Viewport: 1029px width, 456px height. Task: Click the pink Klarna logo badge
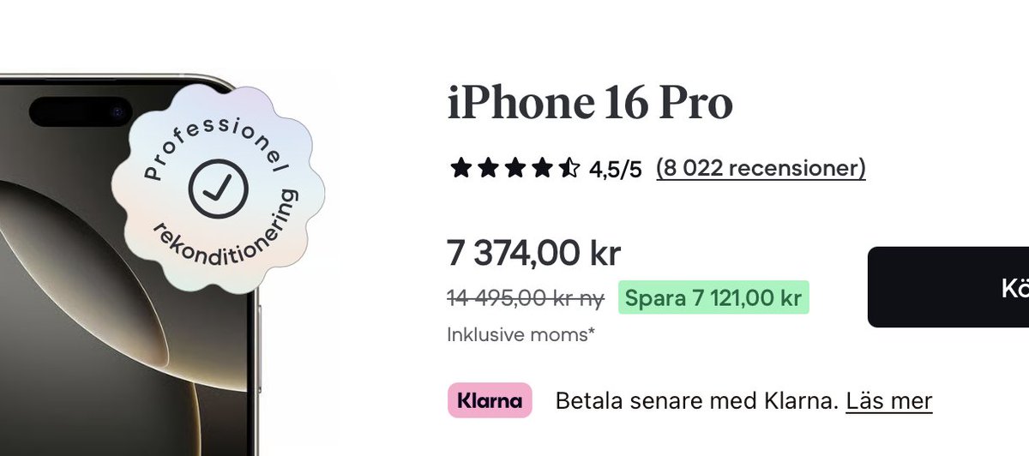coord(490,400)
